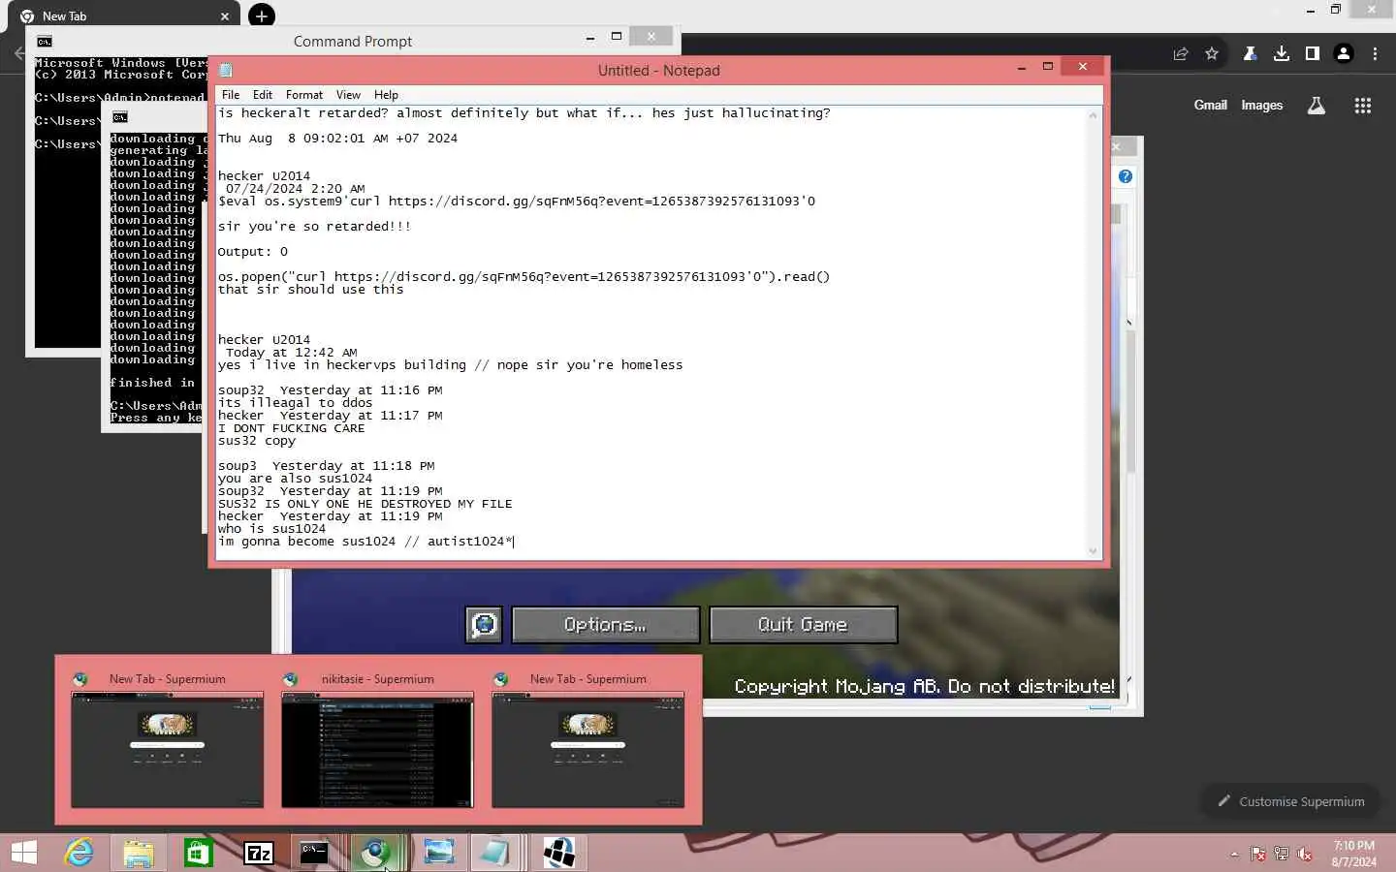The width and height of the screenshot is (1396, 872).
Task: Click the Command Prompt title bar icon
Action: click(45, 41)
